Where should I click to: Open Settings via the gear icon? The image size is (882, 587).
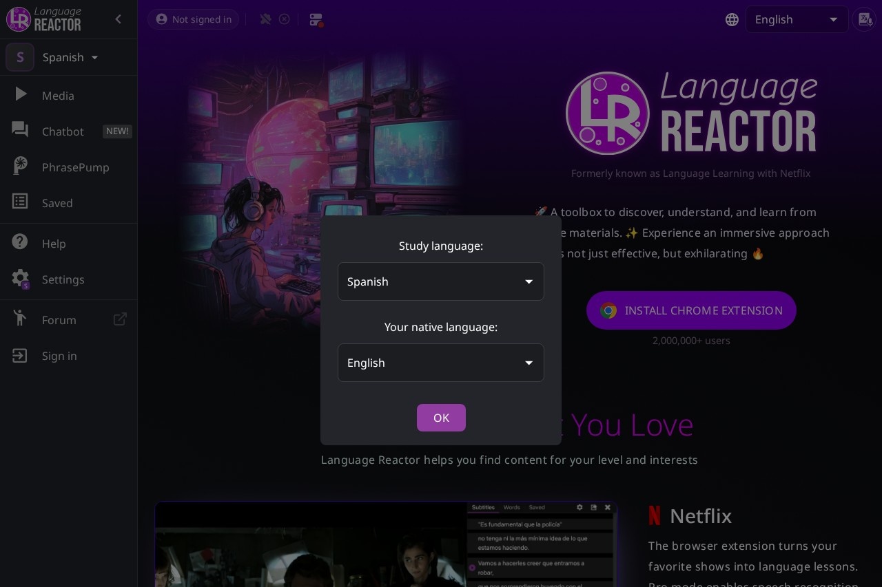click(20, 279)
